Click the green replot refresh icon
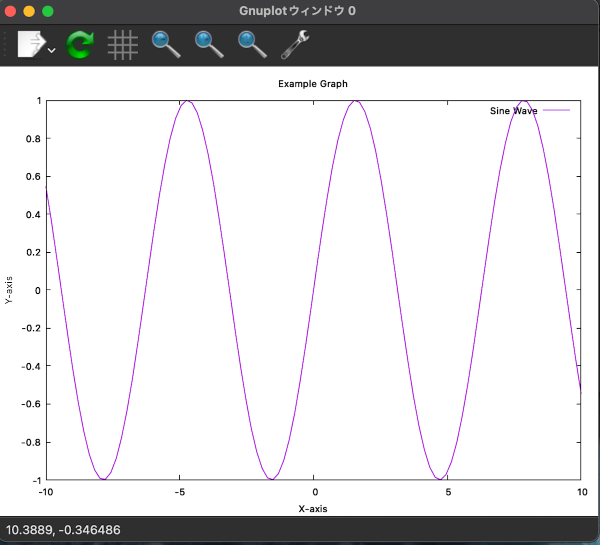The height and width of the screenshot is (545, 600). coord(79,45)
